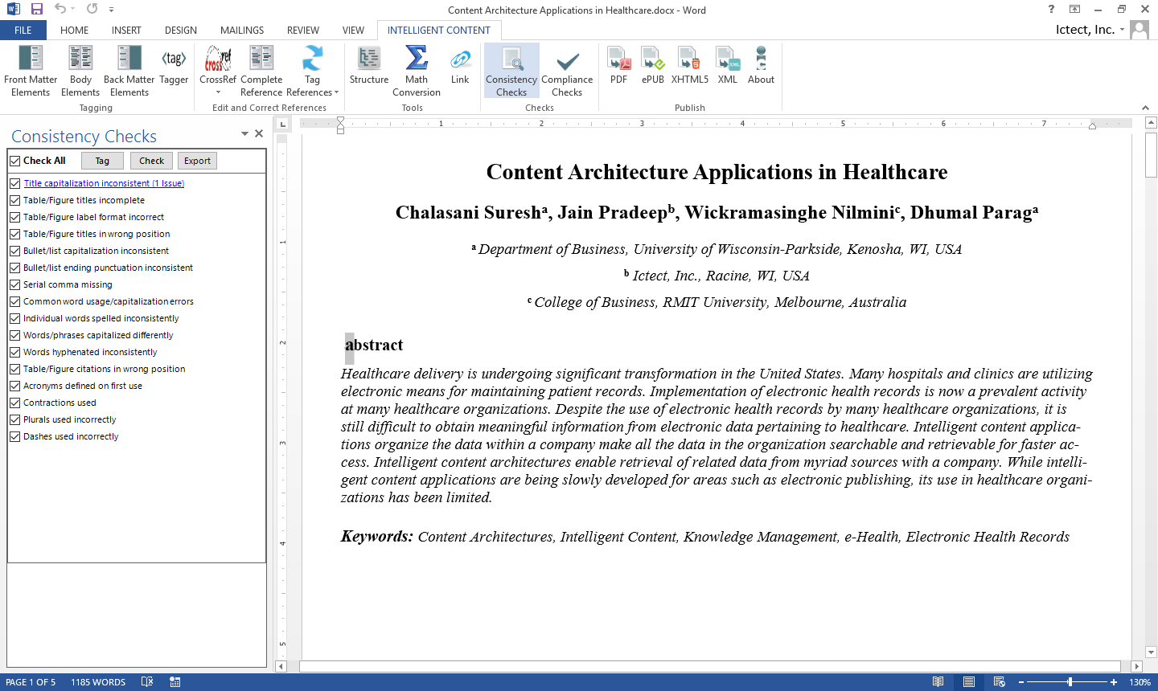The width and height of the screenshot is (1158, 691).
Task: Close the Consistency Checks pane
Action: tap(259, 133)
